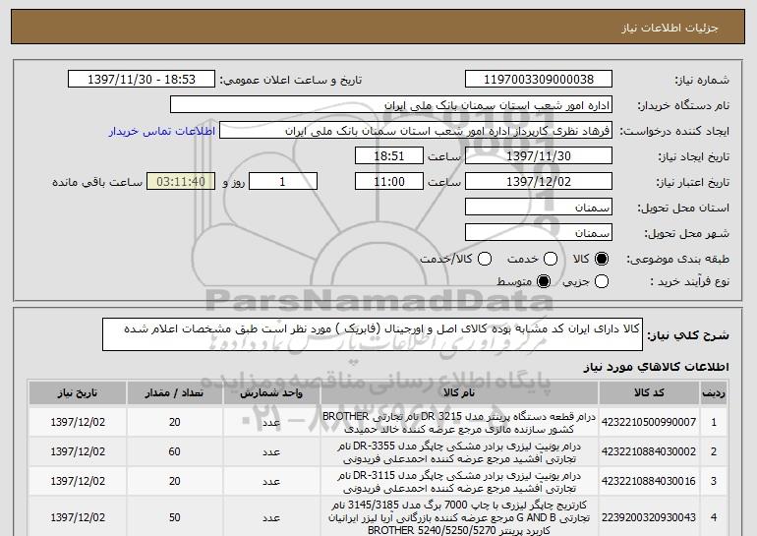Click page header جزئیات اطلاعات نیاز
This screenshot has width=757, height=536.
(670, 28)
